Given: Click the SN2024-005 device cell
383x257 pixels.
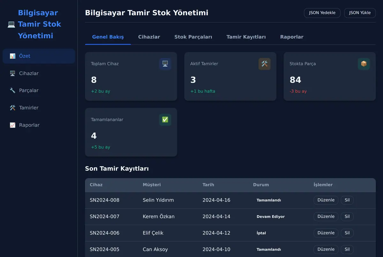Looking at the screenshot, I should 104,249.
